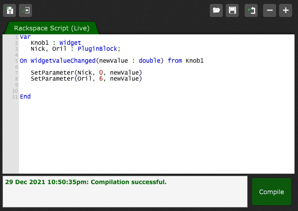The width and height of the screenshot is (298, 211).
Task: Click the import script icon
Action: [25, 10]
